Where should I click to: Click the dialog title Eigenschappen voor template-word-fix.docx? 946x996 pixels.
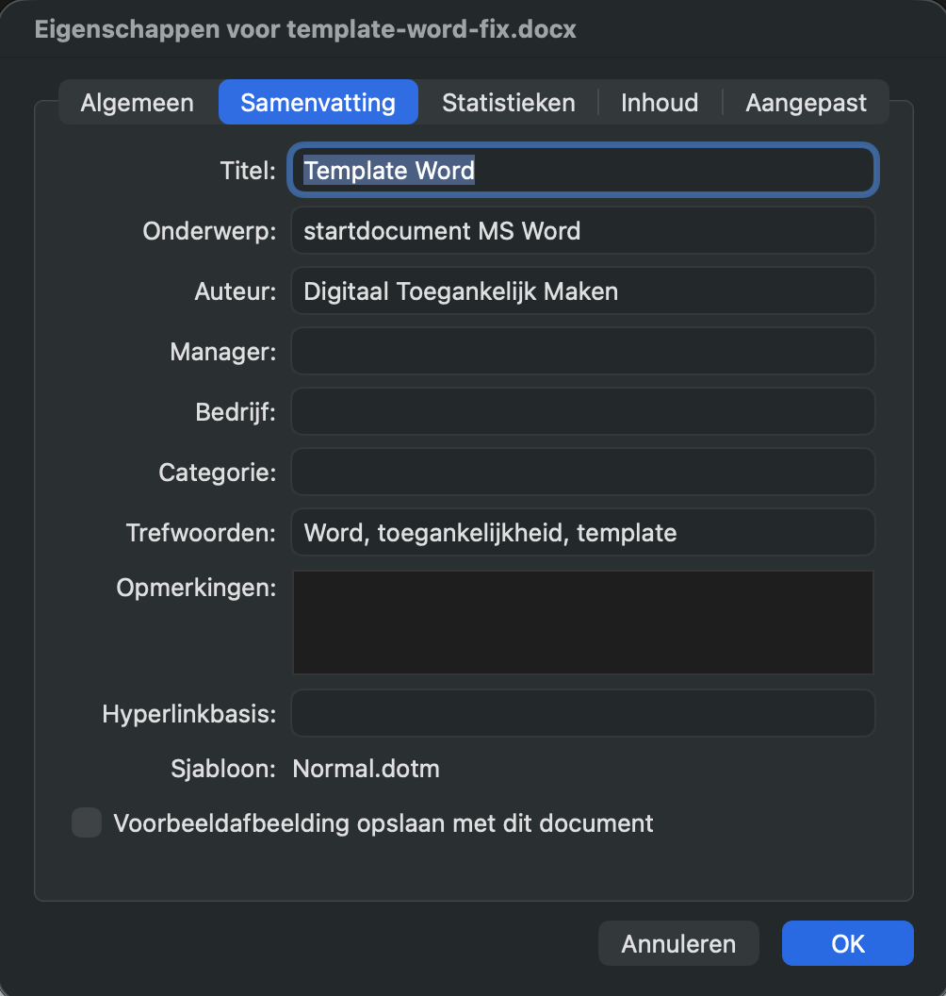303,29
